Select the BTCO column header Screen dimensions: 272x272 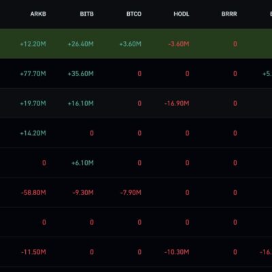pyautogui.click(x=134, y=14)
